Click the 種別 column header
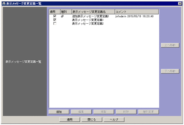Image resolution: width=184 pixels, height=125 pixels. click(x=66, y=12)
